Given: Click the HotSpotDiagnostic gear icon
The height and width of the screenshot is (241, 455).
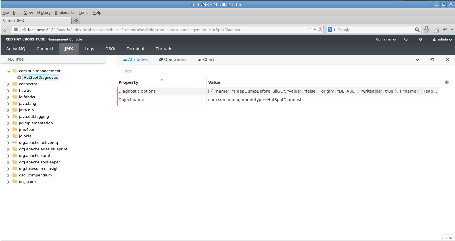Looking at the screenshot, I should pos(19,77).
